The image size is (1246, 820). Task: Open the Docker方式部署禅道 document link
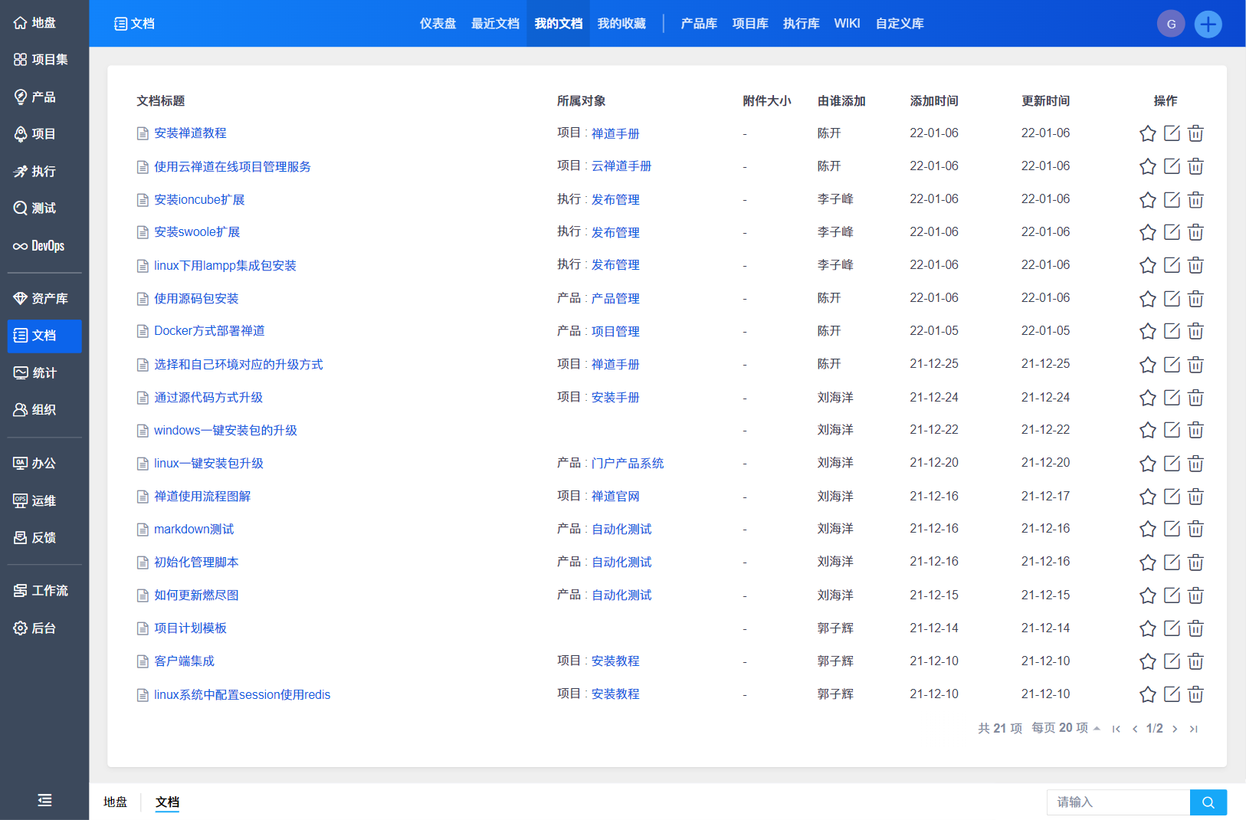[209, 331]
